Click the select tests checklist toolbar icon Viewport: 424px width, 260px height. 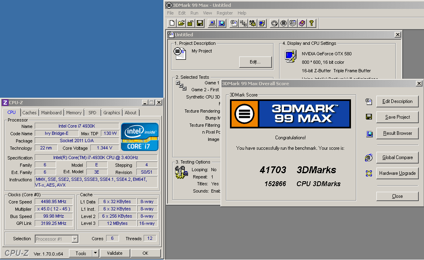[243, 23]
